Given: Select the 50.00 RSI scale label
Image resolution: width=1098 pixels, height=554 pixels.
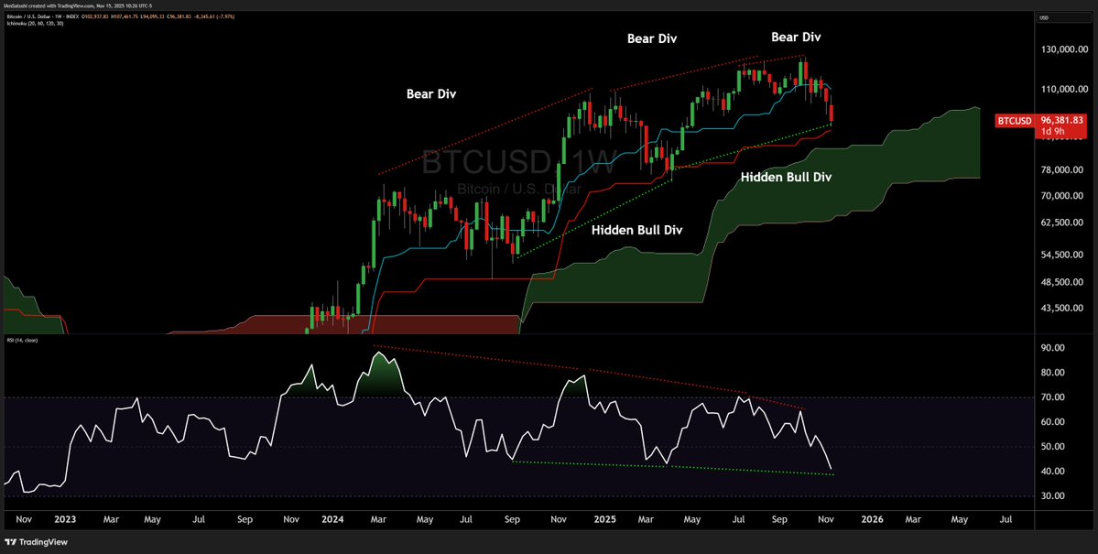Looking at the screenshot, I should (1053, 447).
